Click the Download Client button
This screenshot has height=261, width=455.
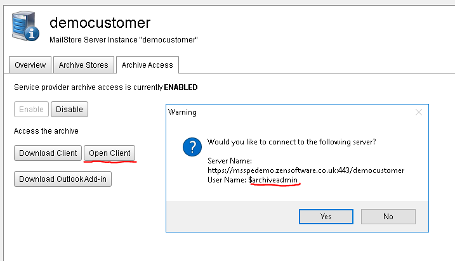48,153
